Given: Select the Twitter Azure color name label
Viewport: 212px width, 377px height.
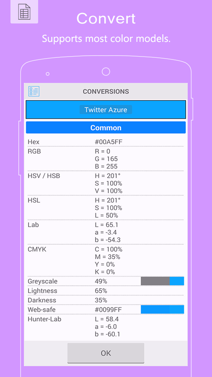Looking at the screenshot, I should (106, 110).
